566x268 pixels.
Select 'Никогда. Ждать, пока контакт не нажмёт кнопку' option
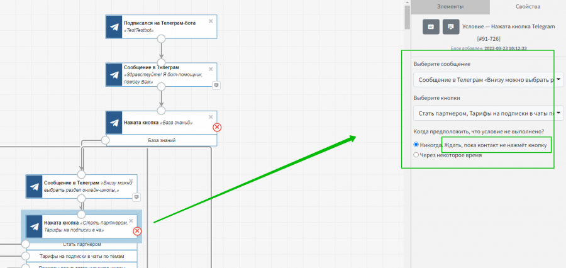point(416,145)
